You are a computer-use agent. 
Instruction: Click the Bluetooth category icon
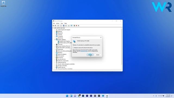(x=57, y=33)
